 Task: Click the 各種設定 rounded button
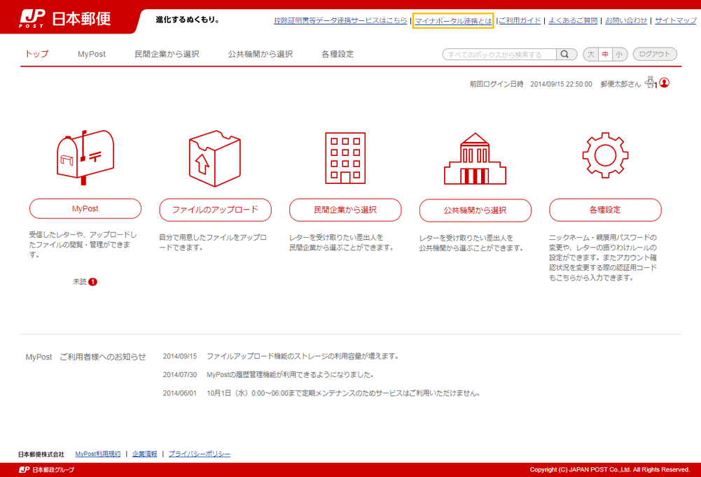pyautogui.click(x=605, y=210)
